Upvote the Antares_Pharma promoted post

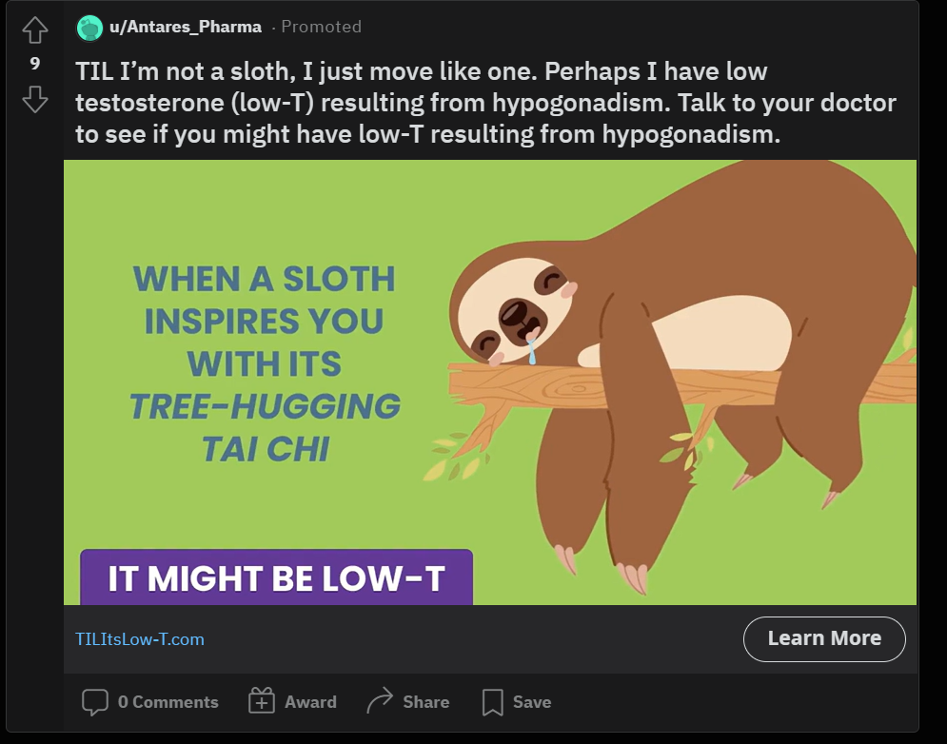pos(35,29)
